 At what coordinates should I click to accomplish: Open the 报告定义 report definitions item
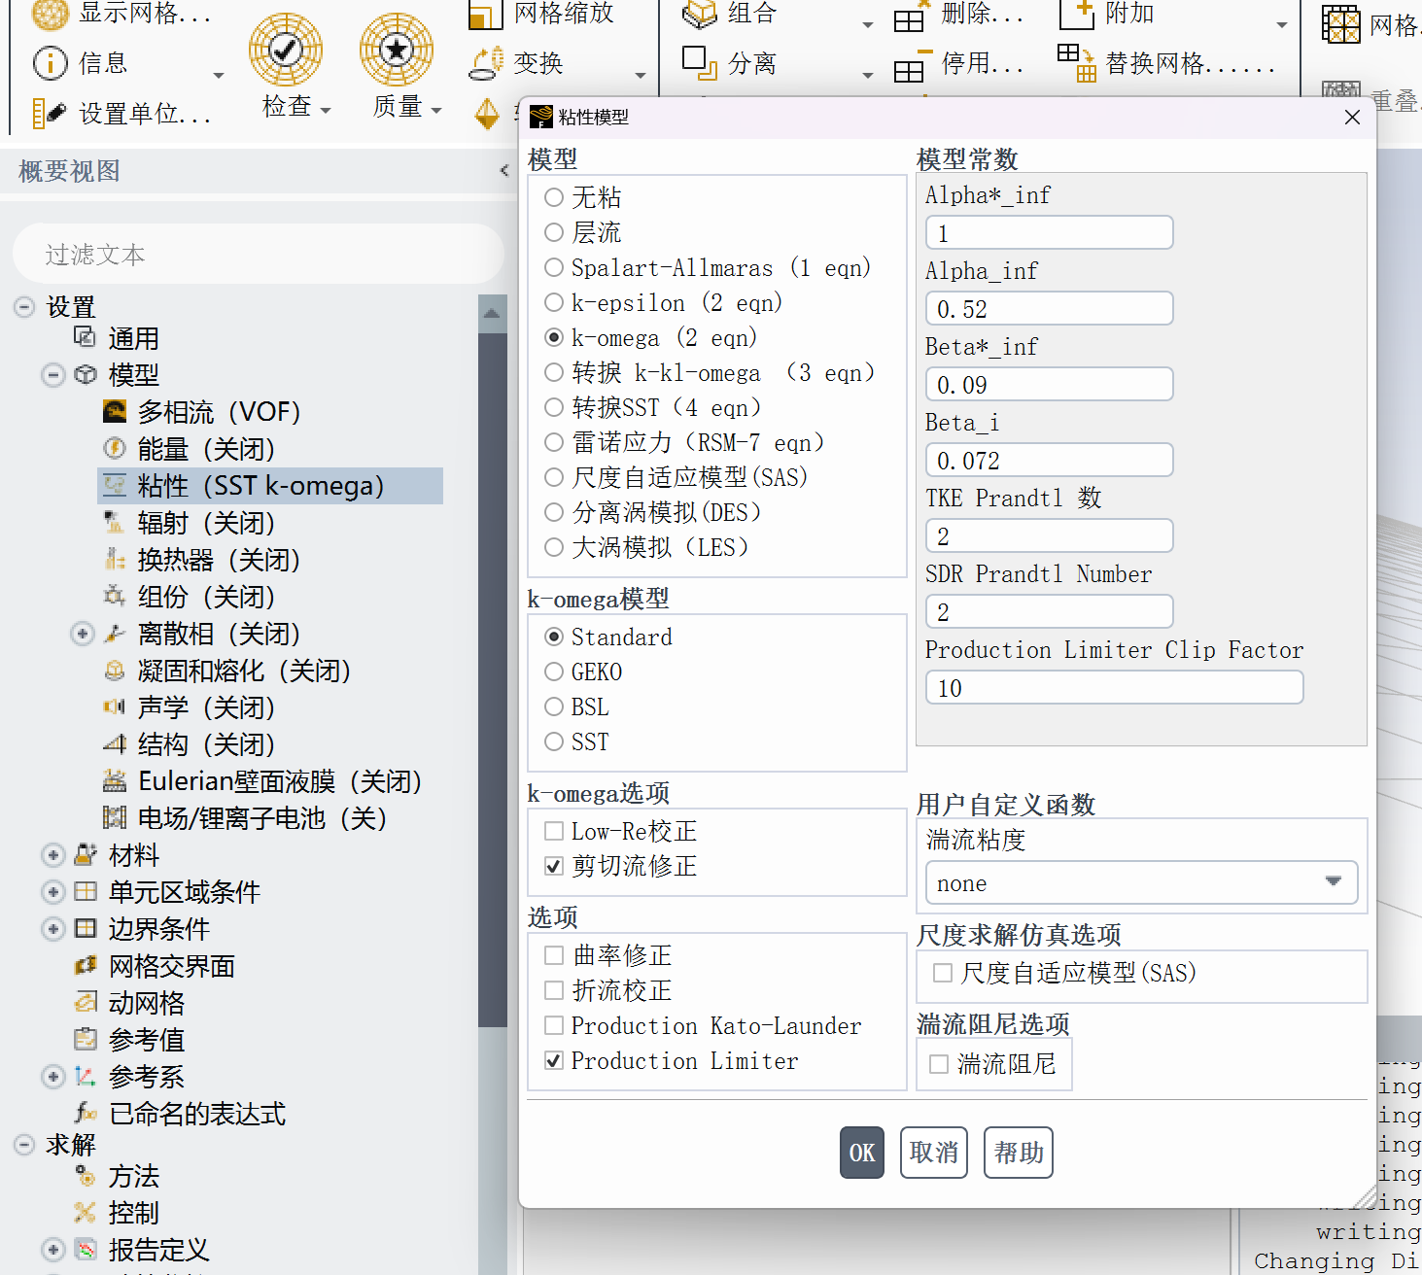click(x=158, y=1250)
